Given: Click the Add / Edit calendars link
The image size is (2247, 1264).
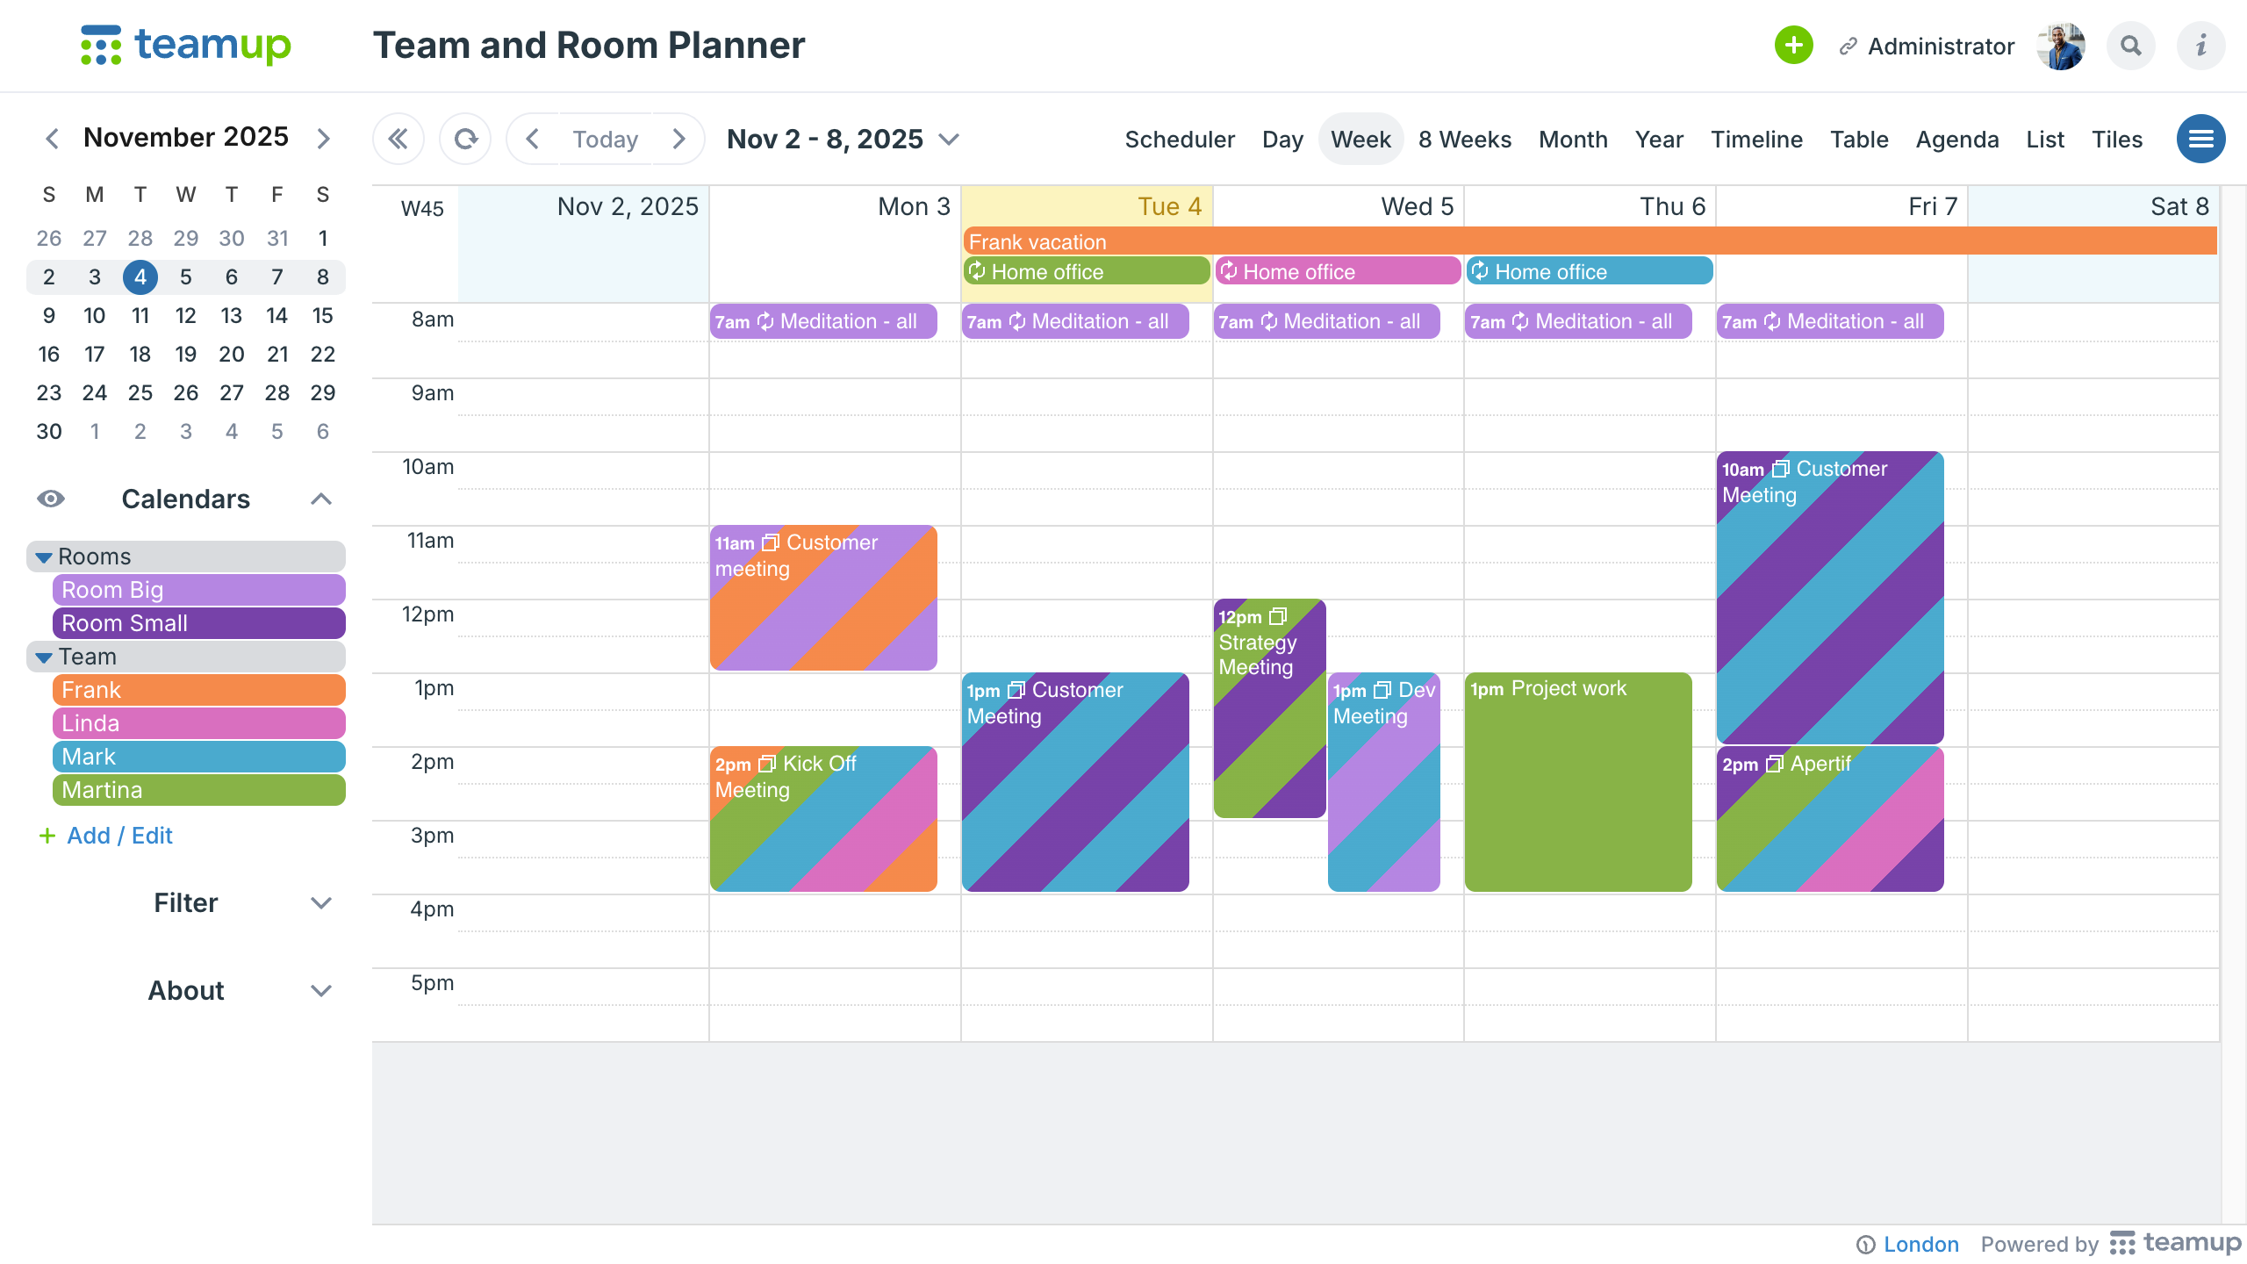Looking at the screenshot, I should point(119,836).
